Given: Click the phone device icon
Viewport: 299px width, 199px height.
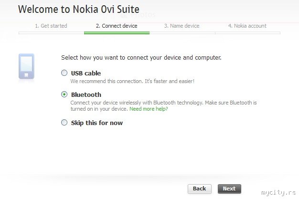Looking at the screenshot, I should click(x=26, y=66).
